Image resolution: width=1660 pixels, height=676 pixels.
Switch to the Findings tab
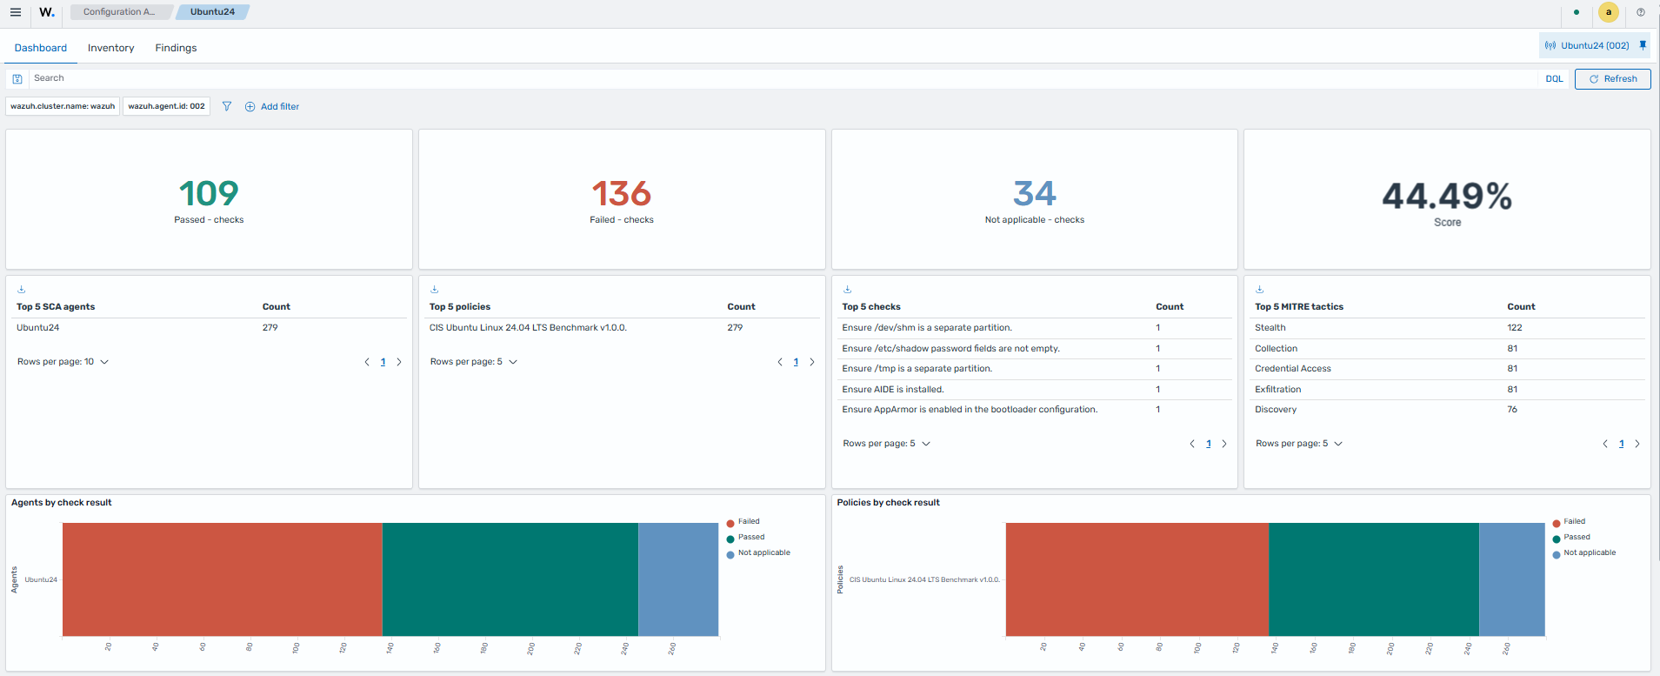pyautogui.click(x=176, y=48)
